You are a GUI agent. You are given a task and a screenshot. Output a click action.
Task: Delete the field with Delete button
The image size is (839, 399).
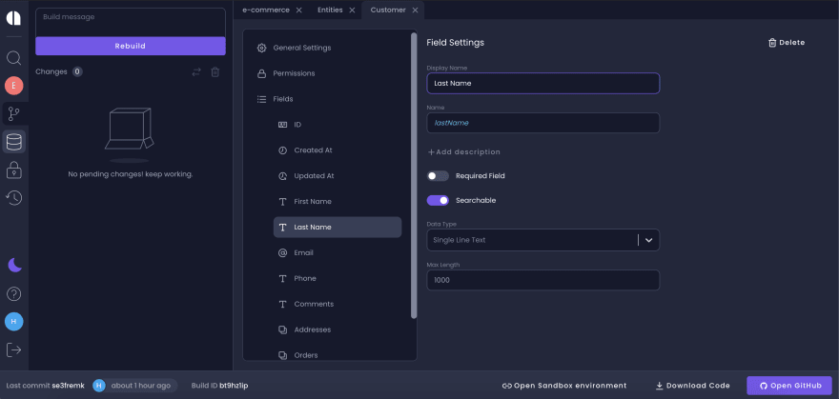[x=786, y=43]
